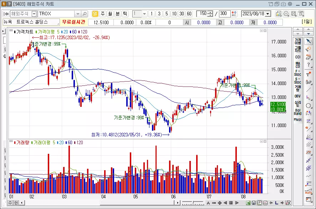
Task: Open the tools wrench icon in top toolbar
Action: pos(301,14)
